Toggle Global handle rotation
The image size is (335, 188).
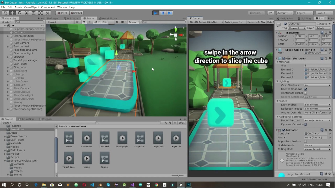(x=76, y=13)
